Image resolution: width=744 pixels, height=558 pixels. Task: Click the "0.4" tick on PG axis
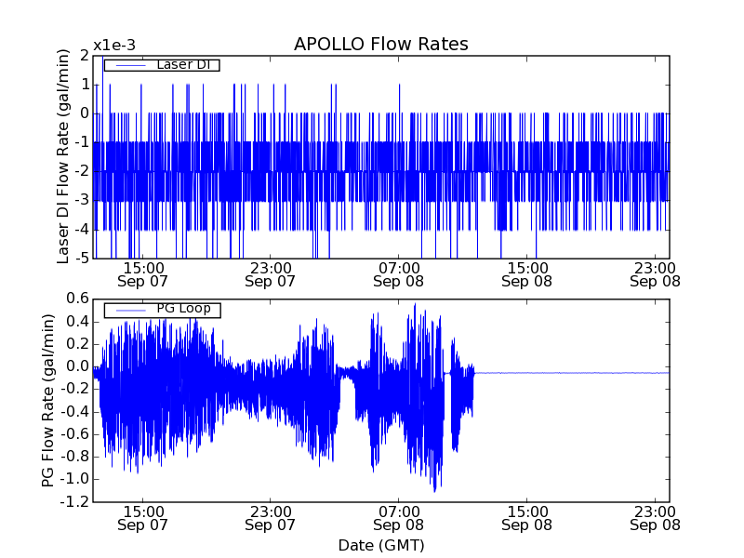click(78, 321)
